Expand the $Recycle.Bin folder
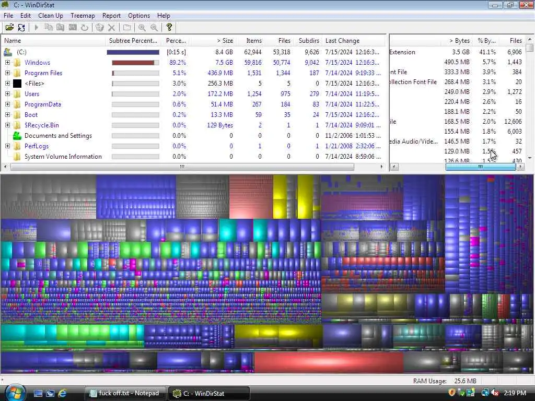535x401 pixels. coord(7,125)
